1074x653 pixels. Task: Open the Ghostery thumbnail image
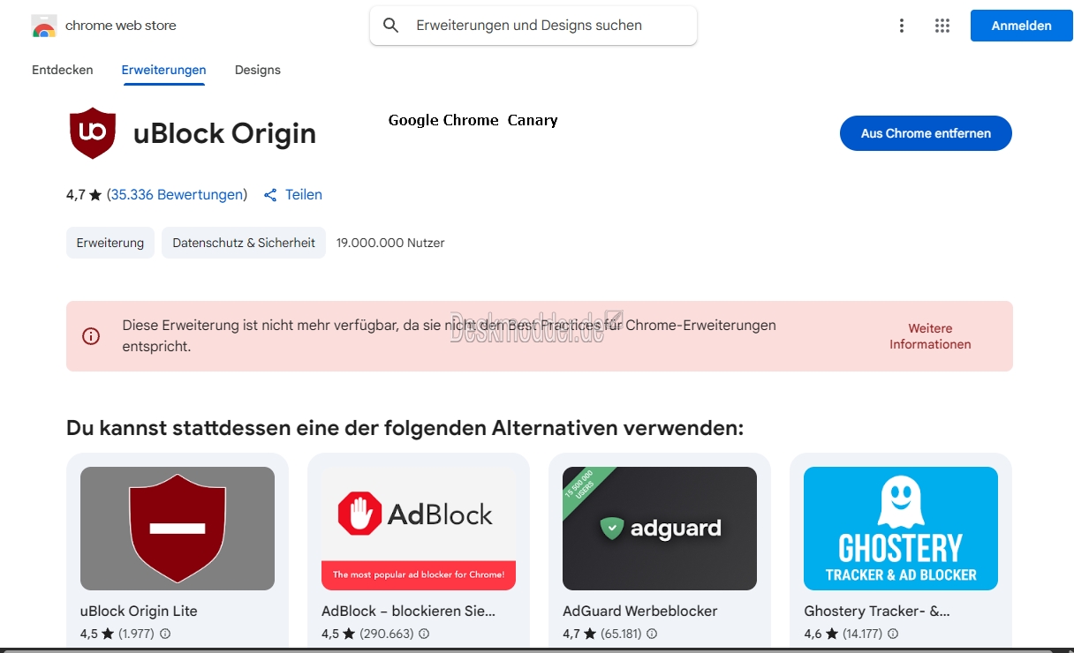click(x=901, y=529)
